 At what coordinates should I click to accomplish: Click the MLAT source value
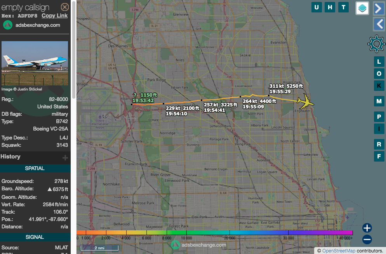pyautogui.click(x=61, y=248)
